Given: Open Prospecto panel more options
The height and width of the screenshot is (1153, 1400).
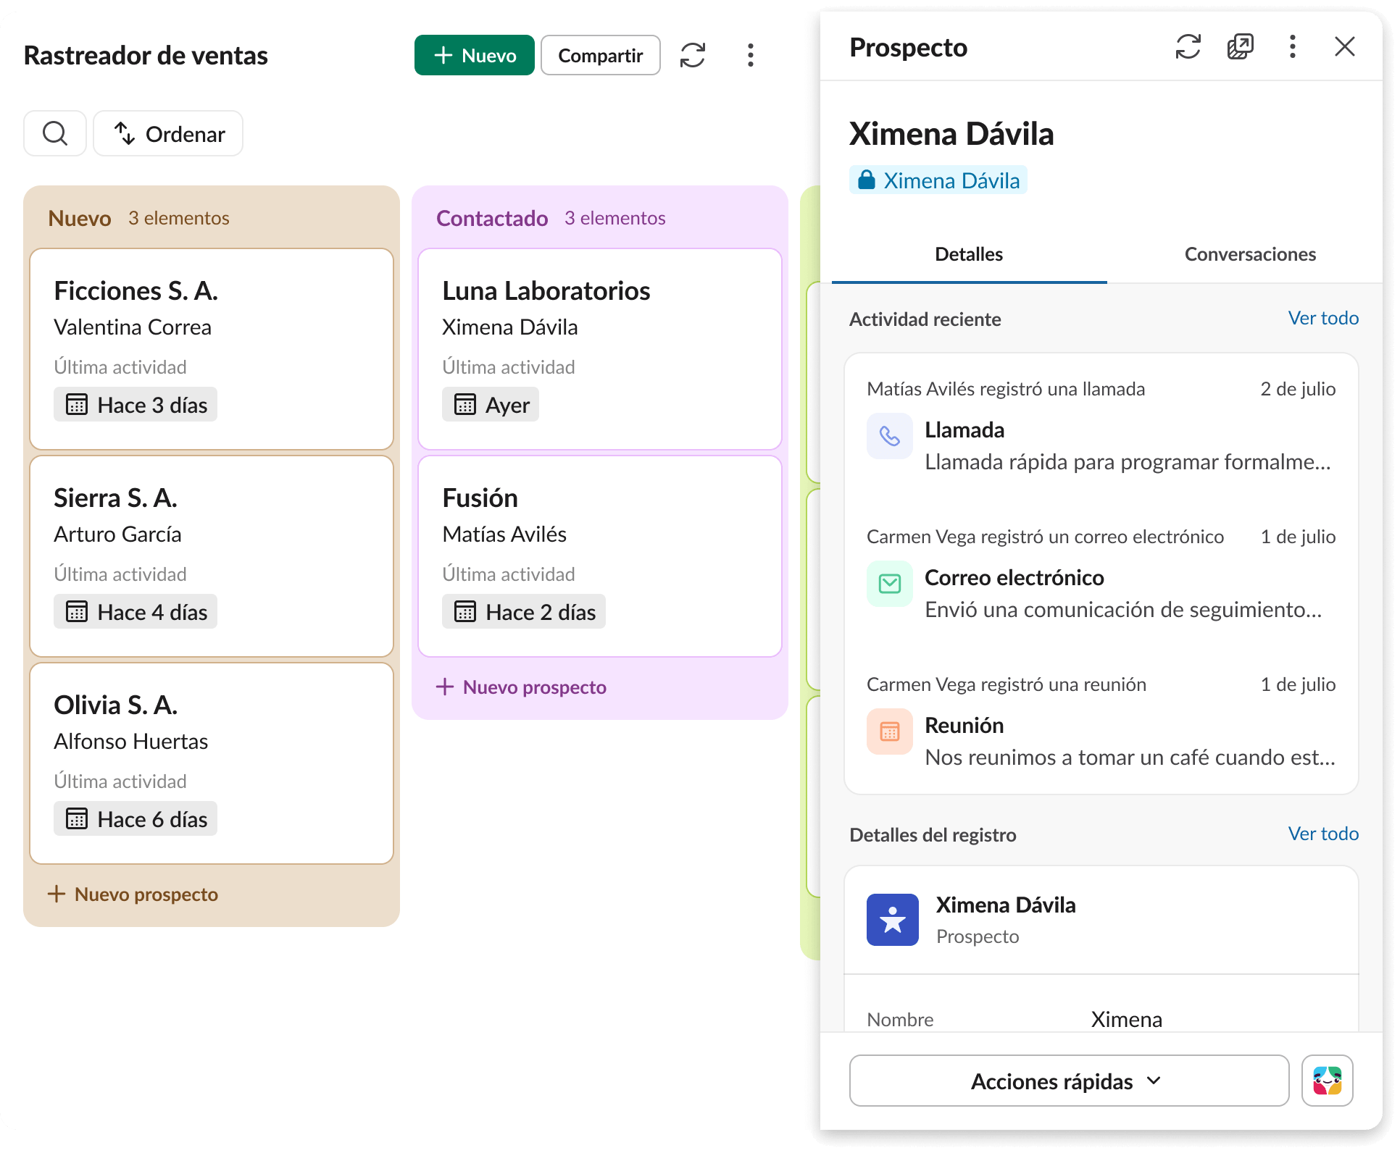Looking at the screenshot, I should click(x=1293, y=46).
